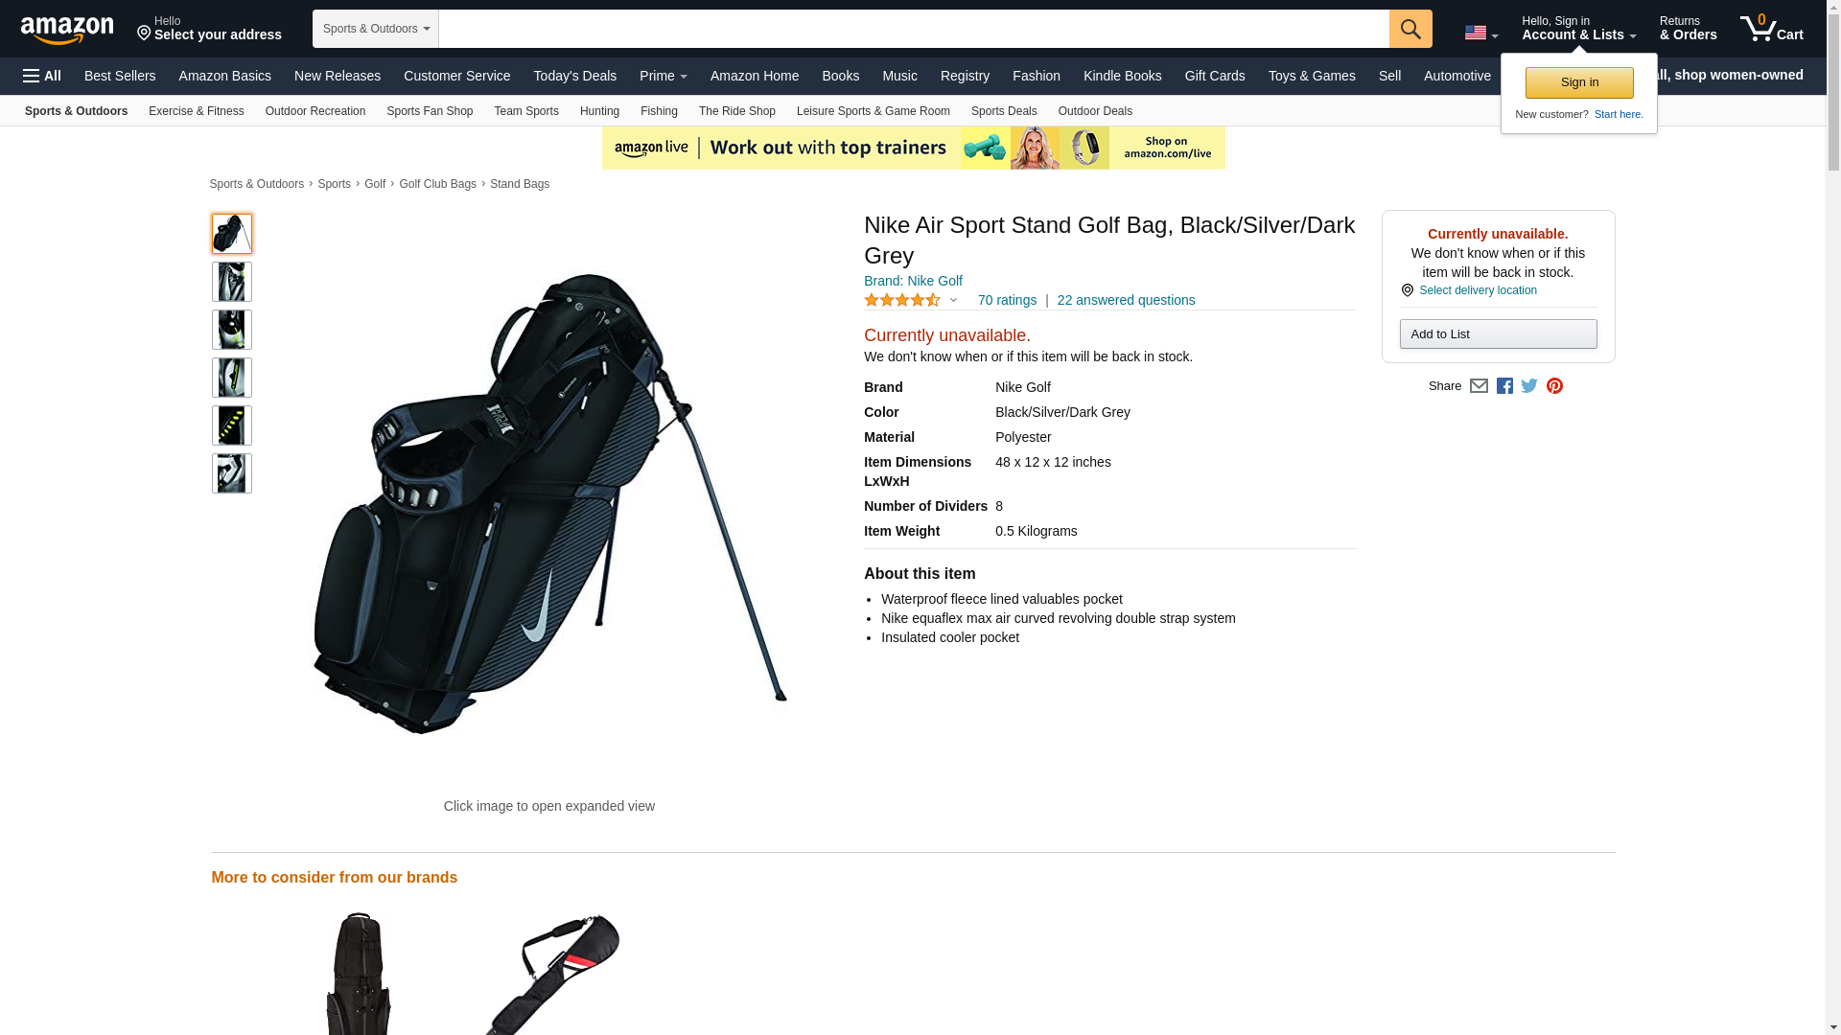The image size is (1841, 1035).
Task: Open Today's Deals in navigation bar
Action: 575,76
